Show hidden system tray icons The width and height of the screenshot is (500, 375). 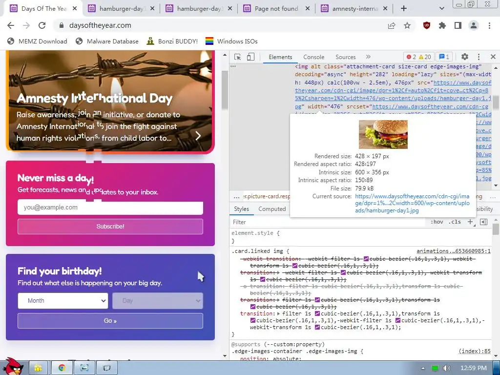click(423, 368)
